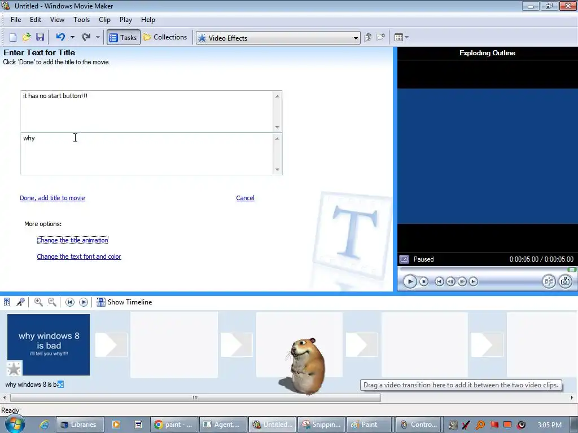Zoom in on the timeline
The width and height of the screenshot is (578, 433).
pyautogui.click(x=38, y=302)
